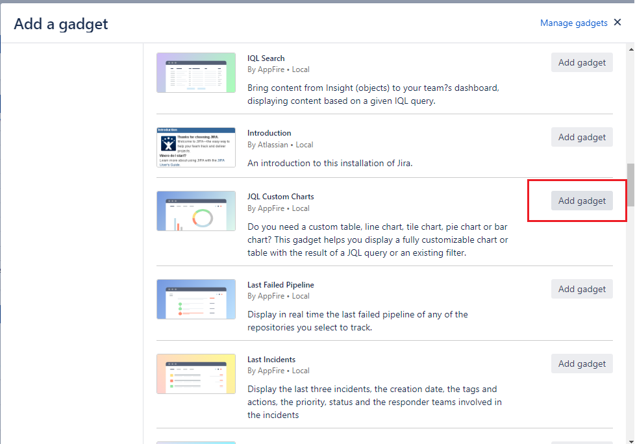Click the JQL Custom Charts thumbnail

tap(196, 211)
